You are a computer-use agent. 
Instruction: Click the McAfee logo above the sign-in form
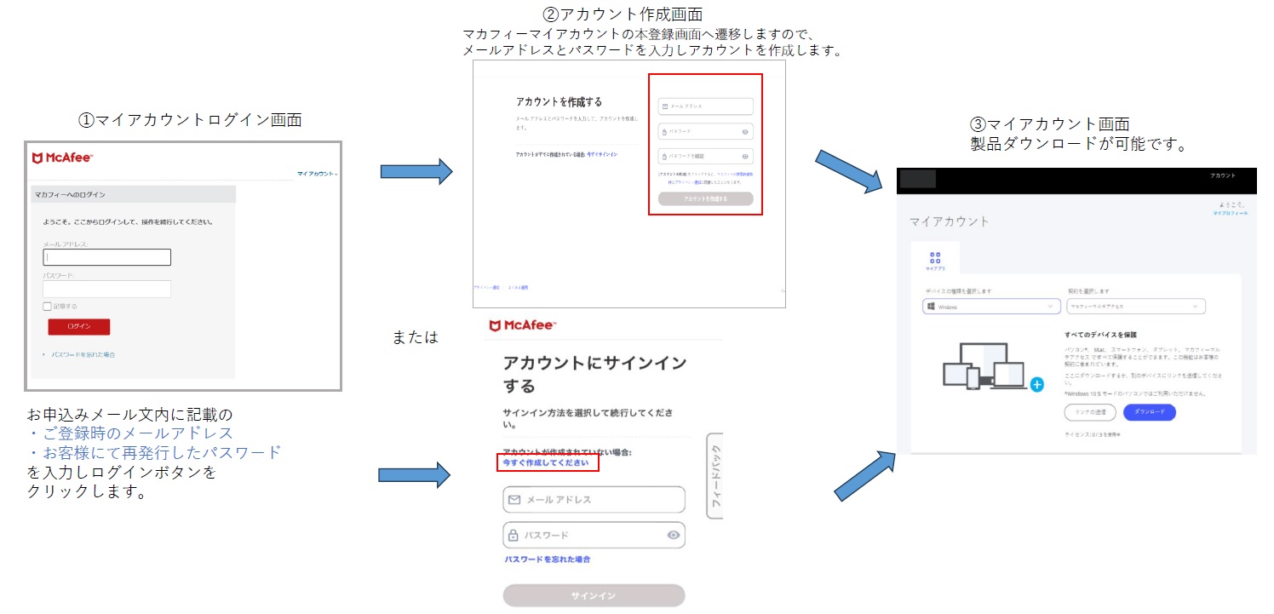pyautogui.click(x=522, y=325)
